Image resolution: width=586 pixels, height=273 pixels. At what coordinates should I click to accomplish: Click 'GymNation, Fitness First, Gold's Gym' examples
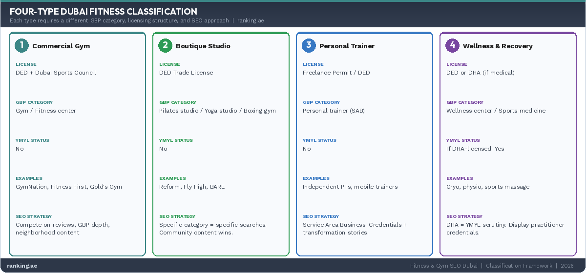(69, 187)
